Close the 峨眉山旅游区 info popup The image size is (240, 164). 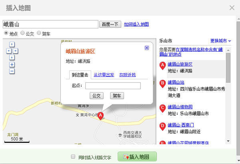pos(146,48)
